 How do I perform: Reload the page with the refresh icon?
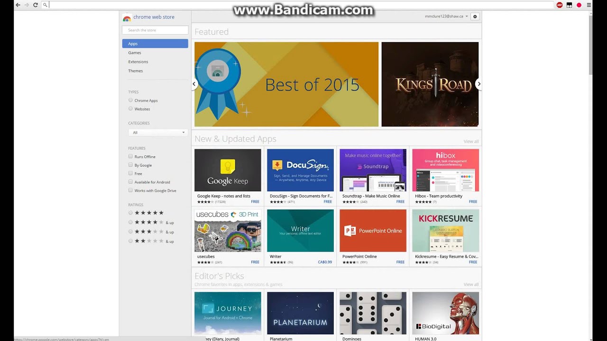35,5
